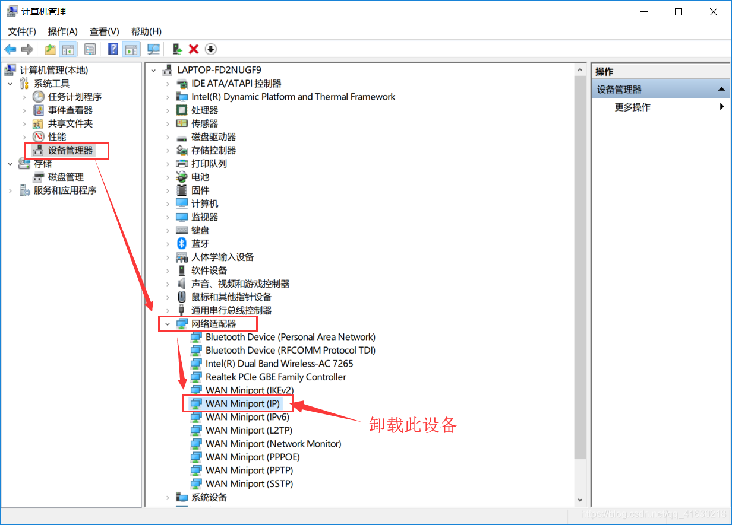Viewport: 732px width, 525px height.
Task: Click the 鼠标和其他指针设备 mouse icon
Action: [x=182, y=297]
